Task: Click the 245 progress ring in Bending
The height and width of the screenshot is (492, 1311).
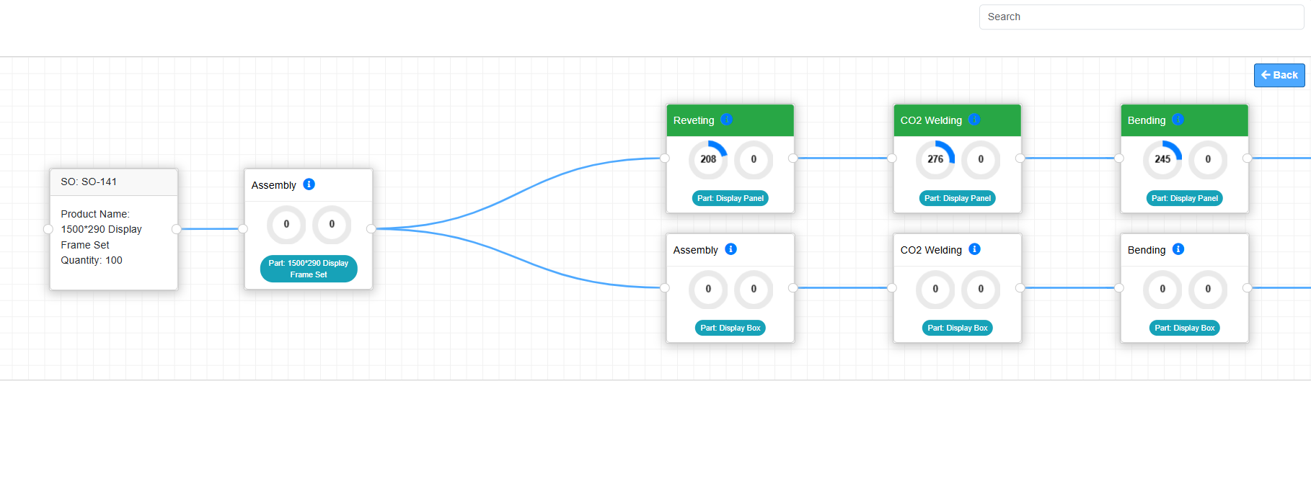Action: 1162,159
